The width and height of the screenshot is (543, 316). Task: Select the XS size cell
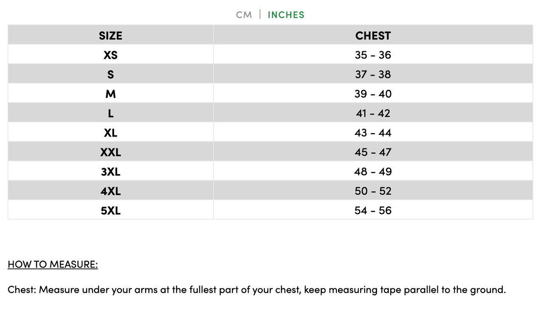tap(111, 55)
